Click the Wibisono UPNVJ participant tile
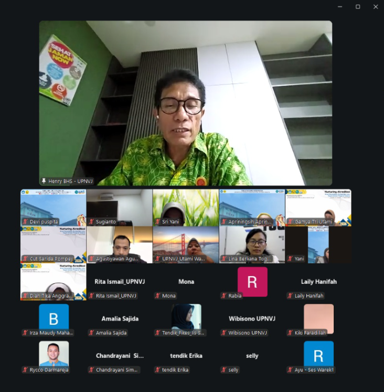384x392 pixels. click(x=252, y=319)
